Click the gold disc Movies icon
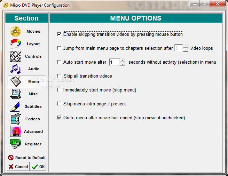 [15, 31]
